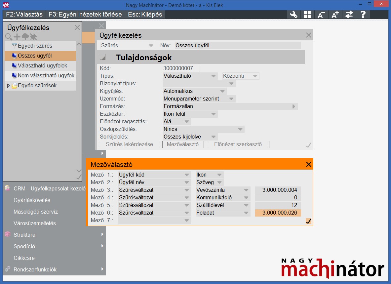The height and width of the screenshot is (284, 391).
Task: Click the Kód field 3000000007
Action: pos(181,68)
